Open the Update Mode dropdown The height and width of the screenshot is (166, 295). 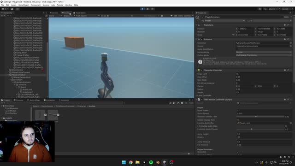click(x=264, y=52)
